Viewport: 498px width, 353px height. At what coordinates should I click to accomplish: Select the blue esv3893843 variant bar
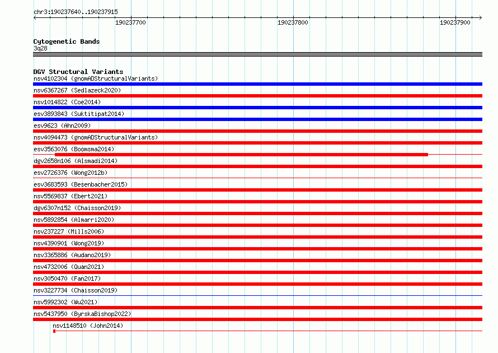pyautogui.click(x=257, y=119)
